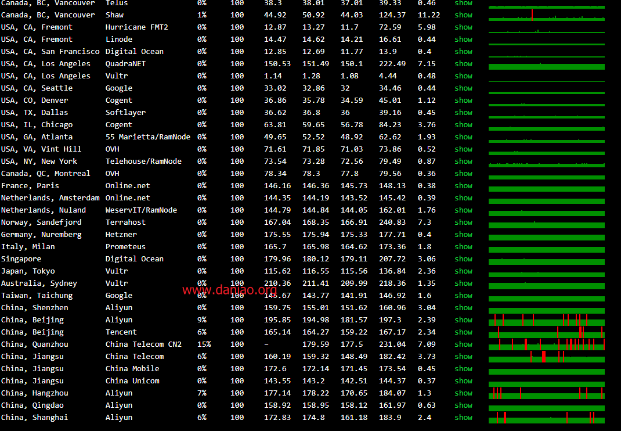The height and width of the screenshot is (431, 621).
Task: Open show for Taichung Google
Action: [x=463, y=296]
